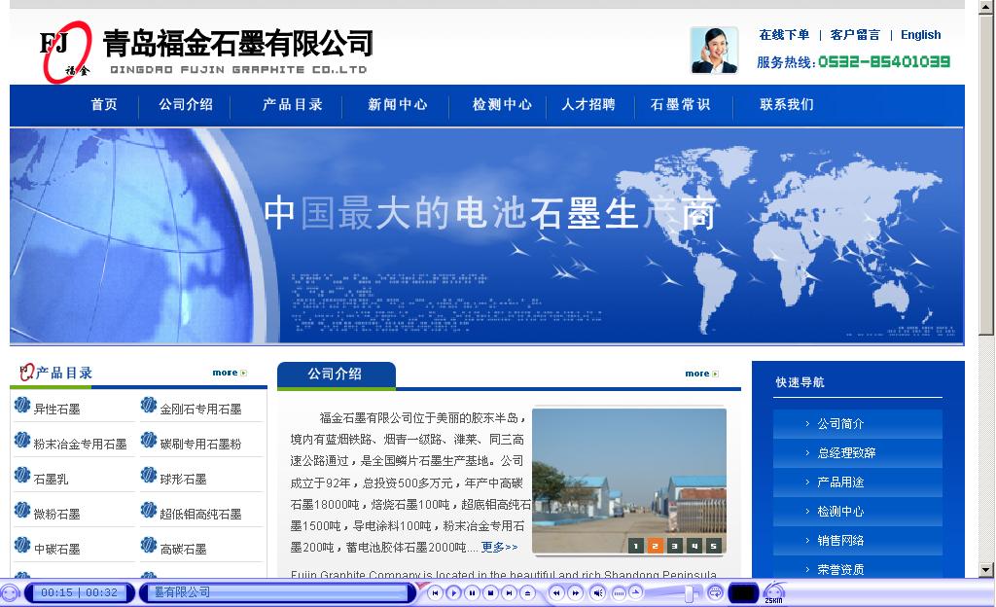Image resolution: width=996 pixels, height=607 pixels.
Task: Open 公司简介 in quick navigation
Action: 858,423
